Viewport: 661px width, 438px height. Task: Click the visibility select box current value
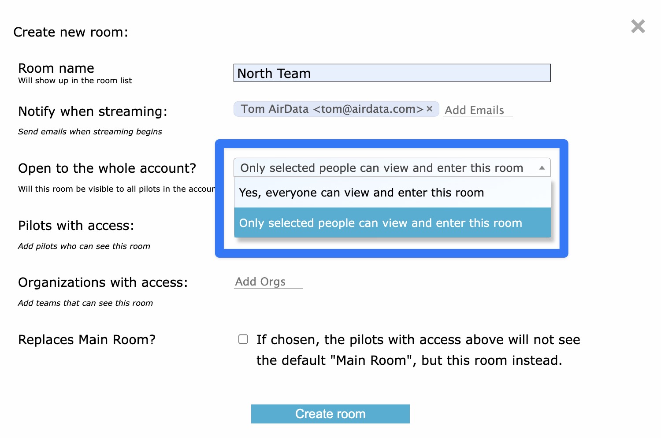coord(392,168)
